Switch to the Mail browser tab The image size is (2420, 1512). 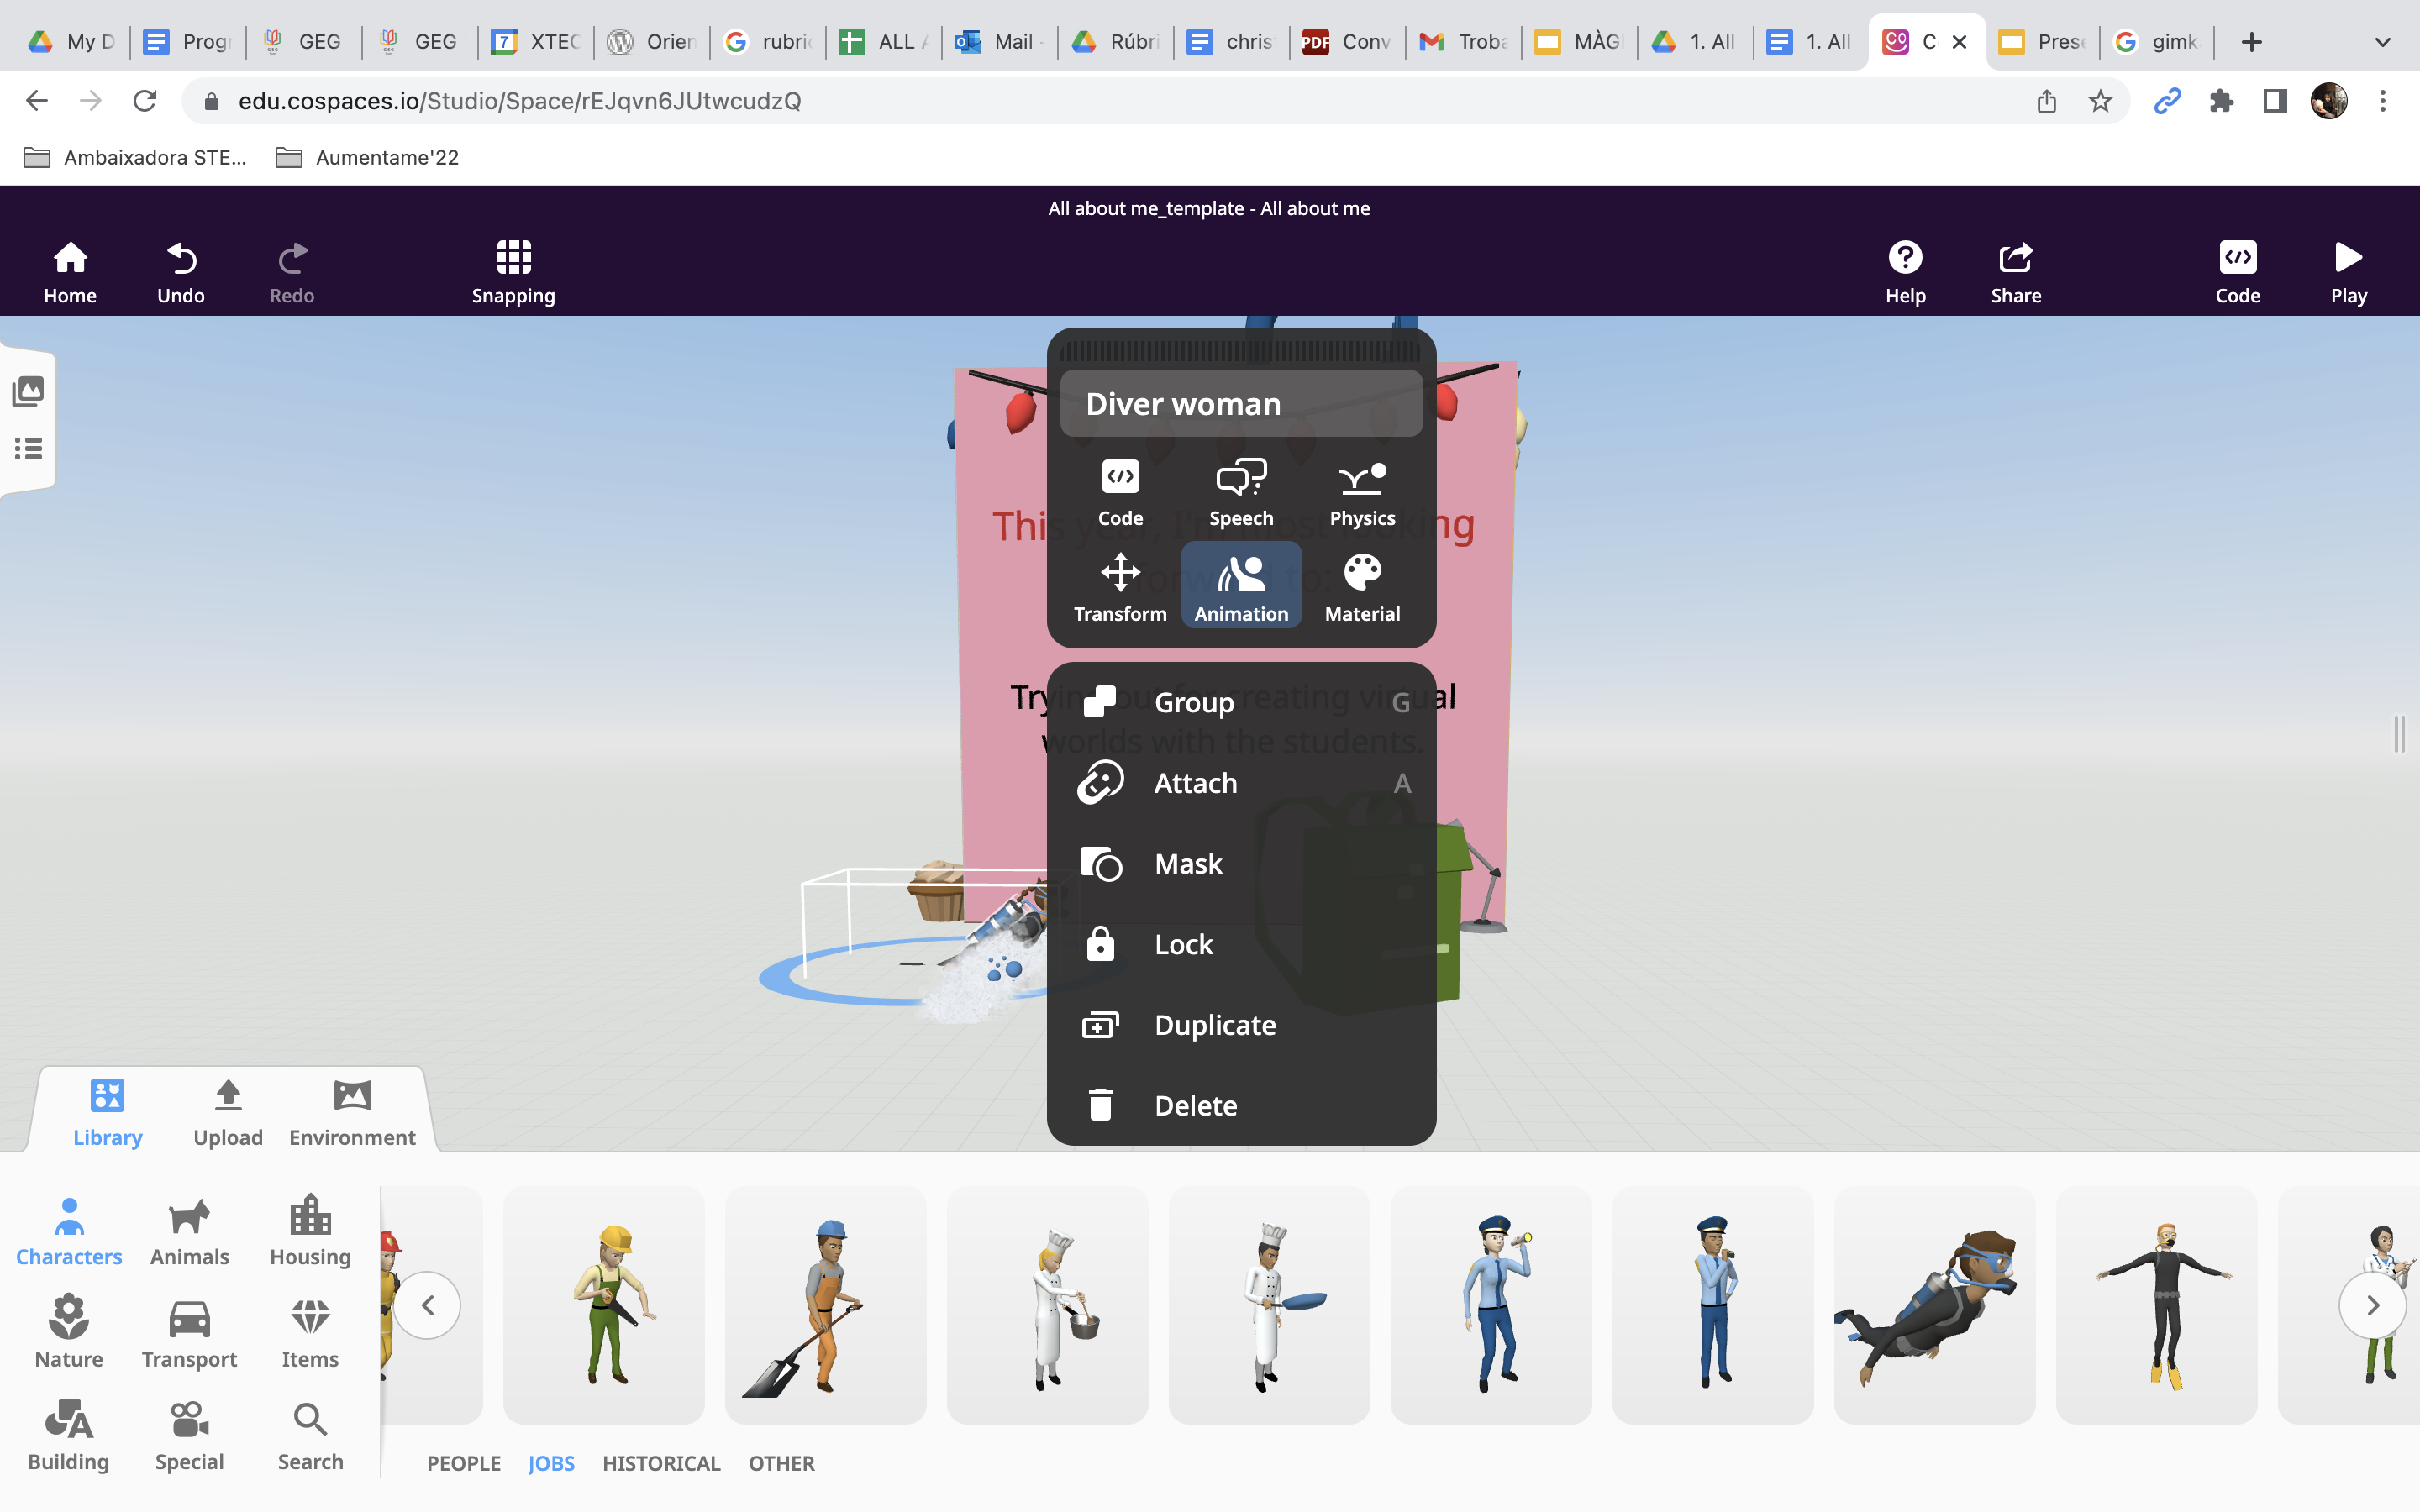pos(999,42)
